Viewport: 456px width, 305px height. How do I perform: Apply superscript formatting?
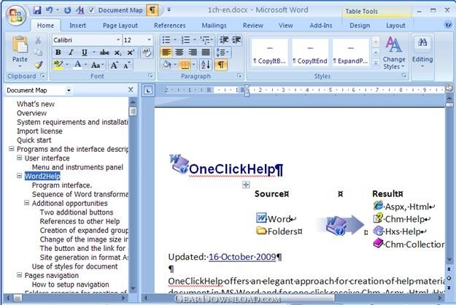tap(131, 53)
